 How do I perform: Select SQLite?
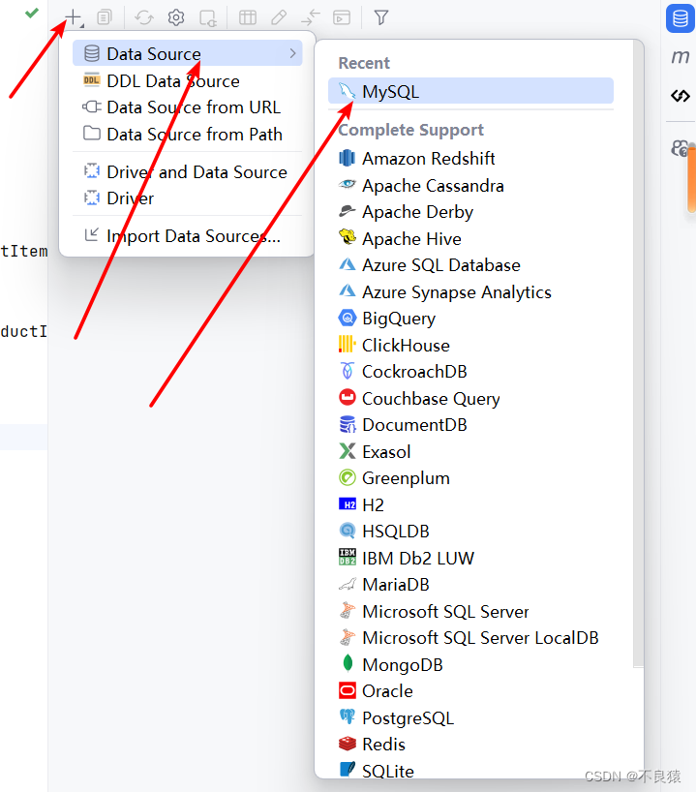470,771
